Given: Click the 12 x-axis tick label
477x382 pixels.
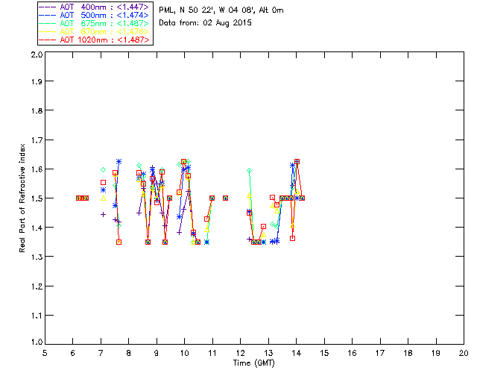Looking at the screenshot, I should [x=240, y=353].
